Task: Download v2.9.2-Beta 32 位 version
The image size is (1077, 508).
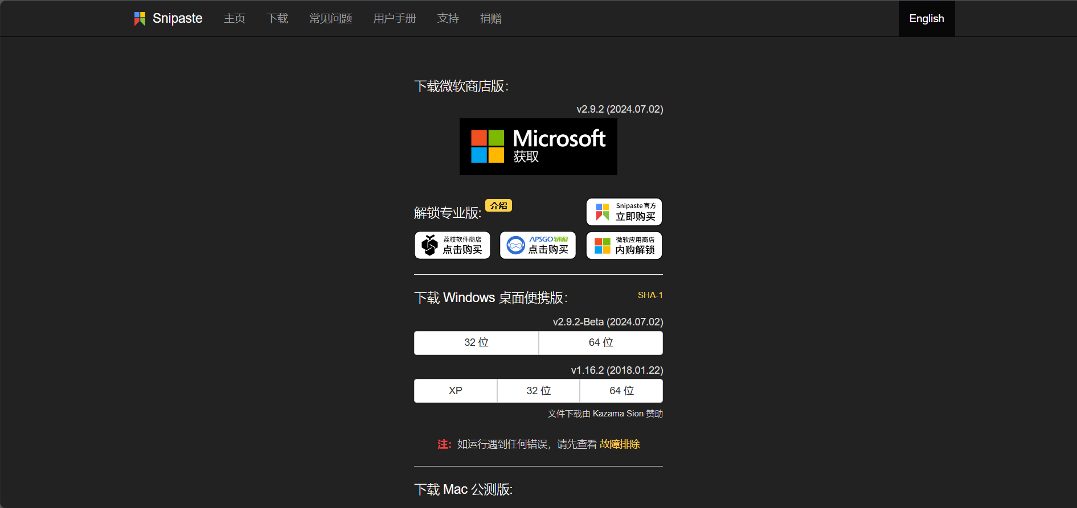Action: [476, 343]
